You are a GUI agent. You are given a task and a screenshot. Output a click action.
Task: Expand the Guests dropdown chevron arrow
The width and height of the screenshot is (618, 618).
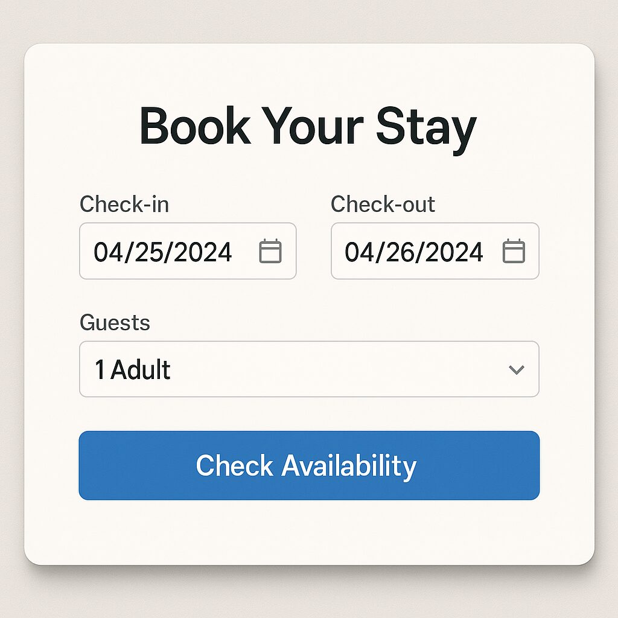516,369
